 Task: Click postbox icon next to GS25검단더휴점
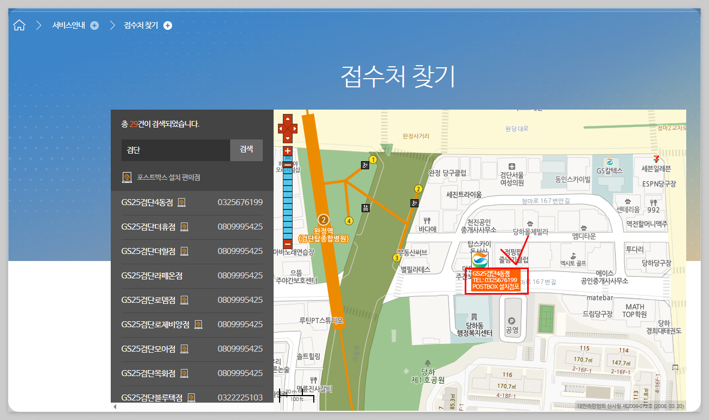pos(184,227)
